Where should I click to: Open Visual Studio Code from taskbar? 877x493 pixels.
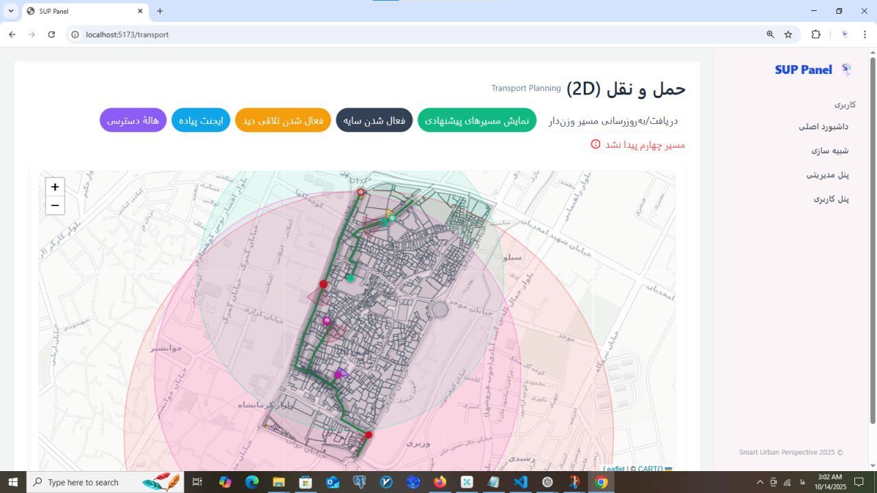521,482
